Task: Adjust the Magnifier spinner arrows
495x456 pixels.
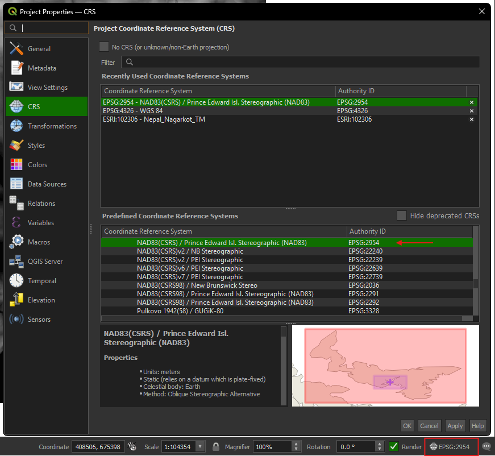Action: [297, 447]
